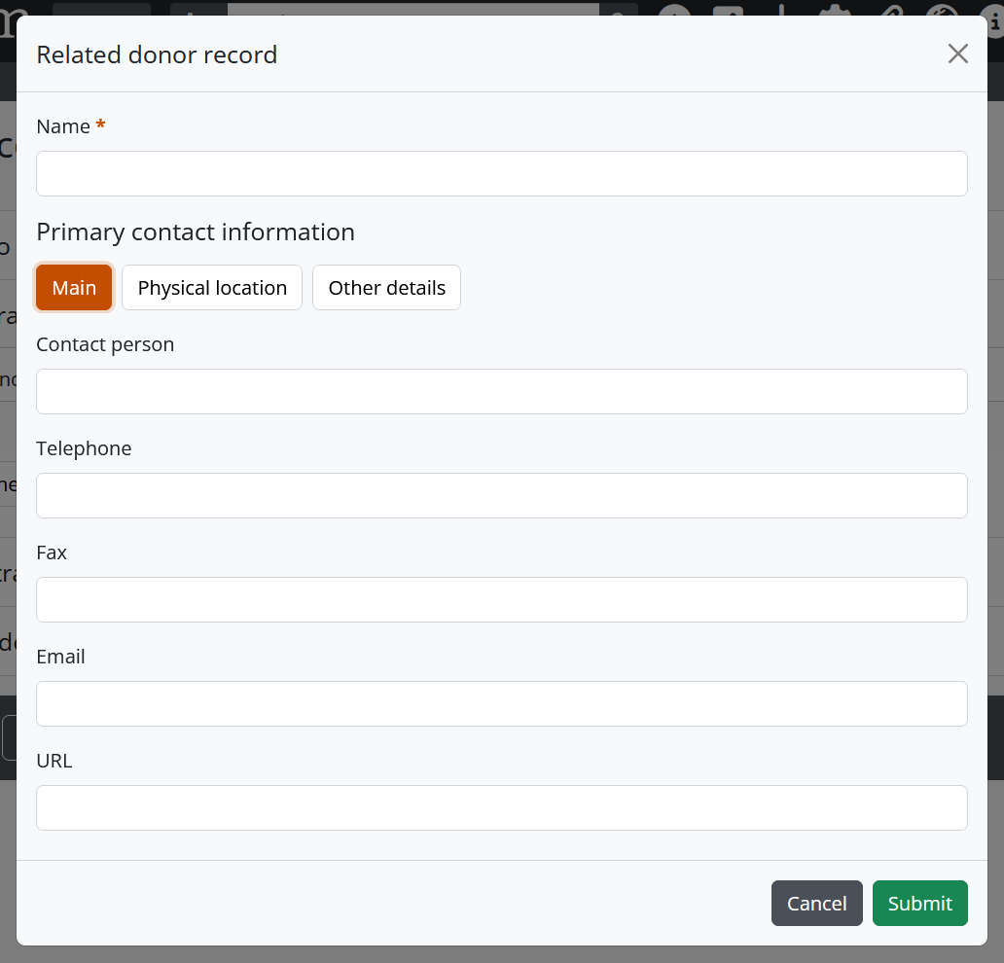This screenshot has height=963, width=1004.
Task: Close the Related donor record dialog
Action: (957, 54)
